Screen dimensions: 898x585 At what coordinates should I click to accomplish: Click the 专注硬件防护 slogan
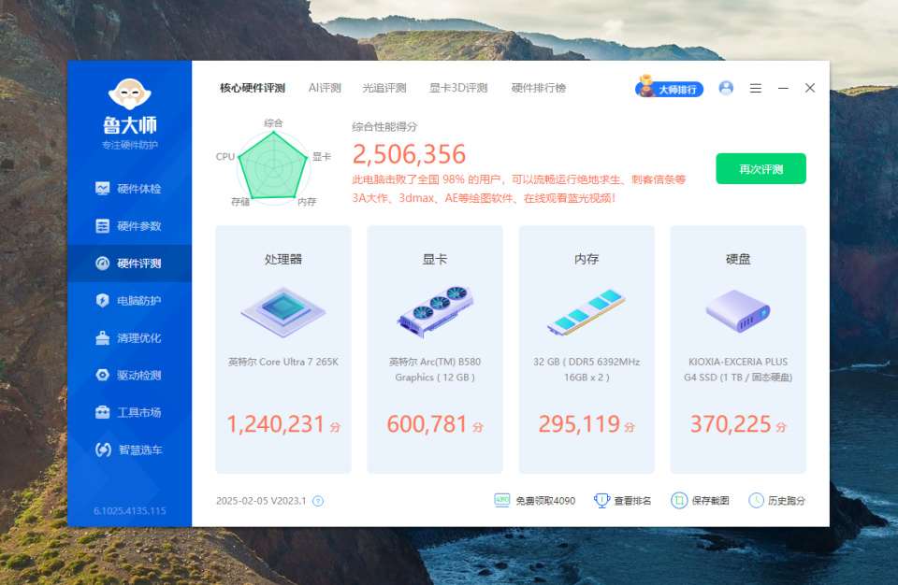(130, 145)
